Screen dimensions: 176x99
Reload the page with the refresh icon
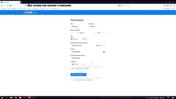click(x=8, y=5)
